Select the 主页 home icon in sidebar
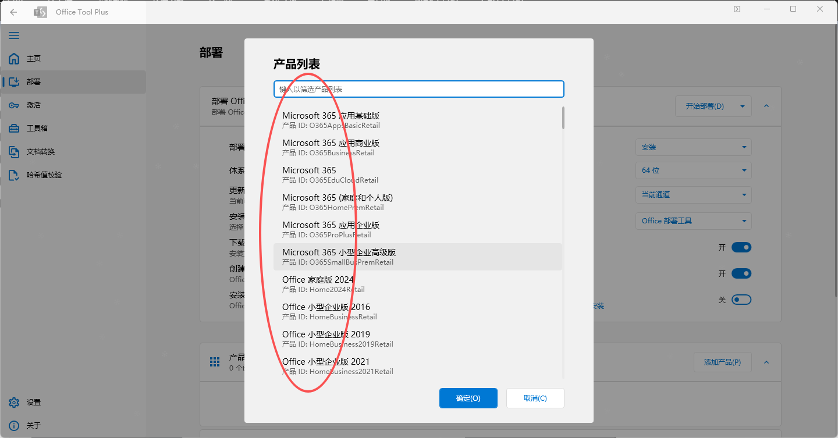 14,58
